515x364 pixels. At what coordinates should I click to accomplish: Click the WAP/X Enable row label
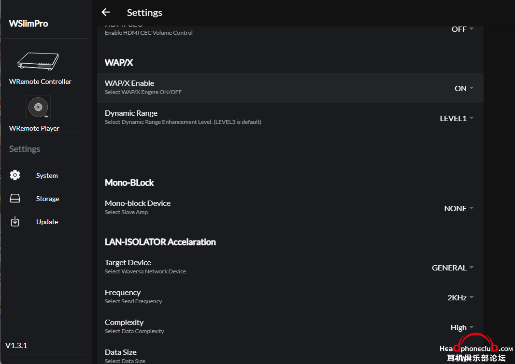(x=129, y=83)
